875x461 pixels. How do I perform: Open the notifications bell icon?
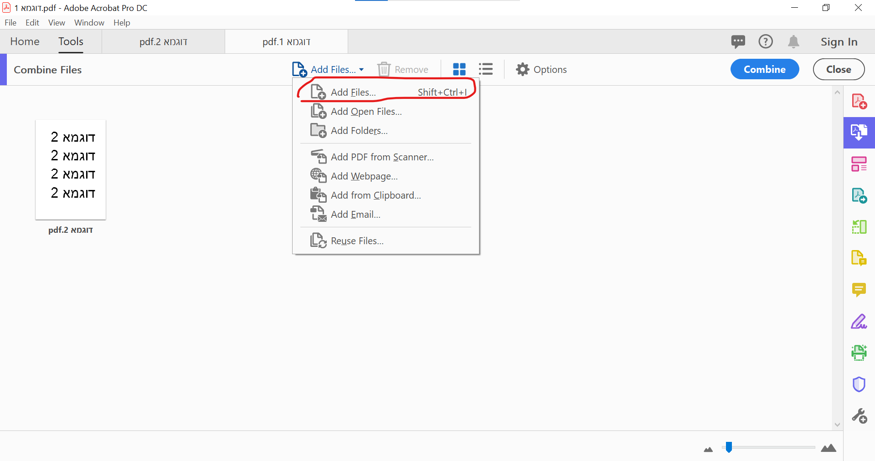click(793, 41)
